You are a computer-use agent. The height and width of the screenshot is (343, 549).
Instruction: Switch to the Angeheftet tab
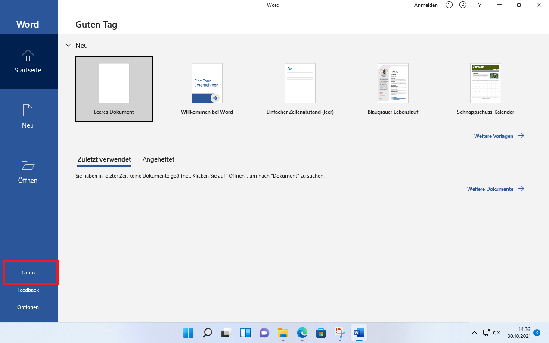(158, 159)
